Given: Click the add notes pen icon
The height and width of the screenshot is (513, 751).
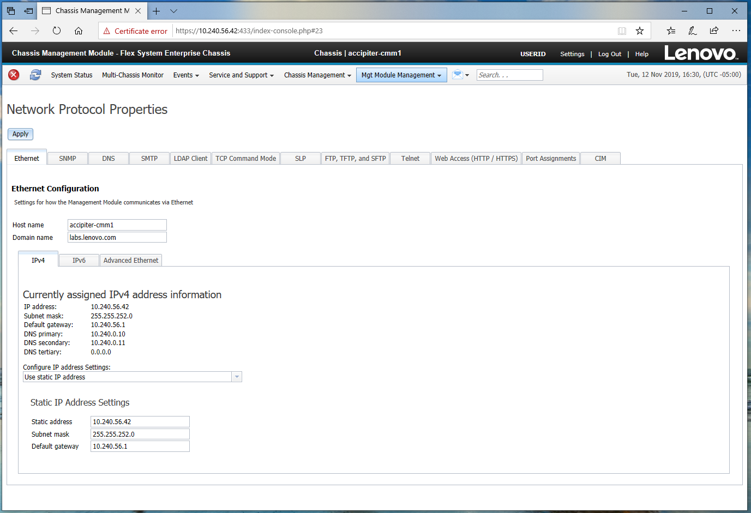Looking at the screenshot, I should (692, 31).
